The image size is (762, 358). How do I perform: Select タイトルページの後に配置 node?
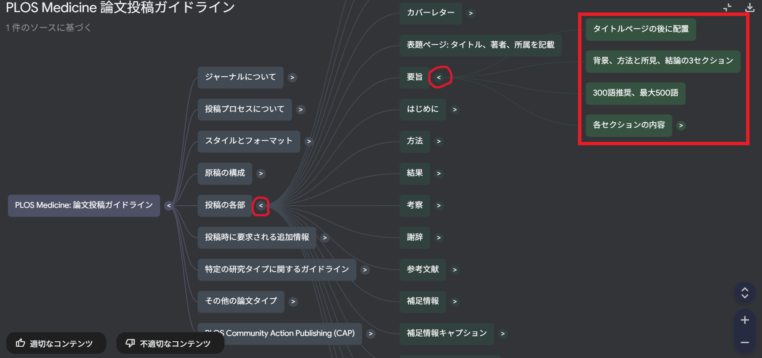(641, 29)
